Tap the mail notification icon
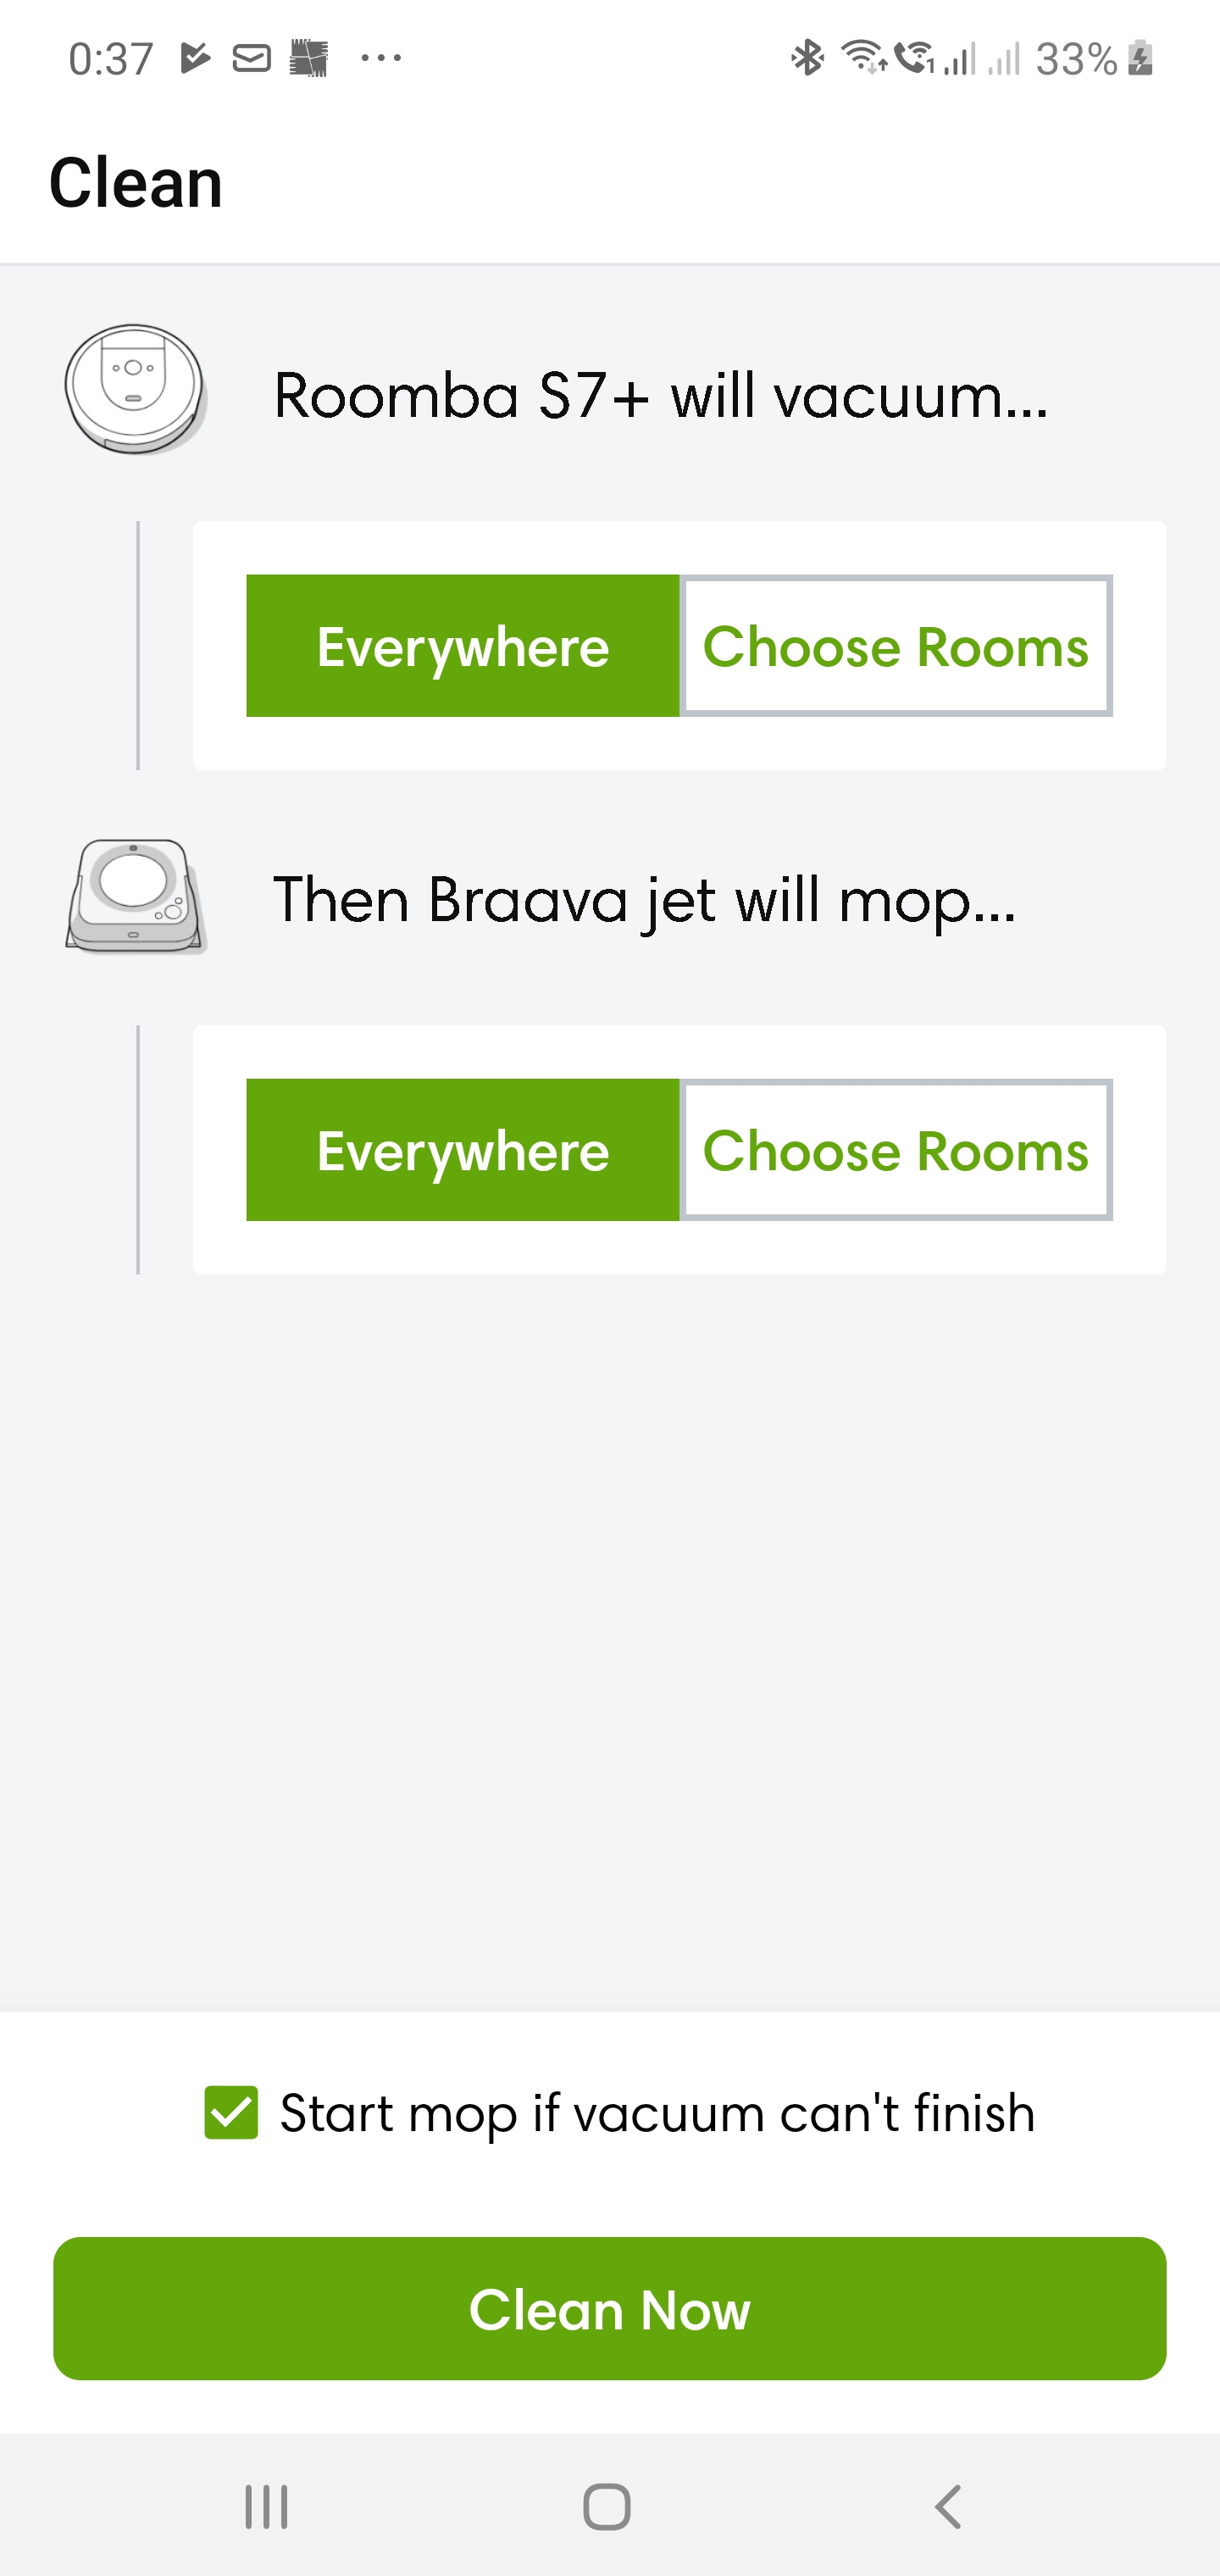This screenshot has height=2576, width=1220. [251, 59]
